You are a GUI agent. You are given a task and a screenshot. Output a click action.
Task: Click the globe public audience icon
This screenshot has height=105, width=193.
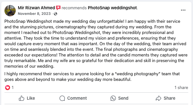coord(55,14)
